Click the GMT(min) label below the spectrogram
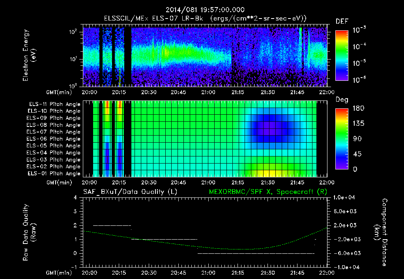Viewport: 404px width, 279px height. (59, 92)
